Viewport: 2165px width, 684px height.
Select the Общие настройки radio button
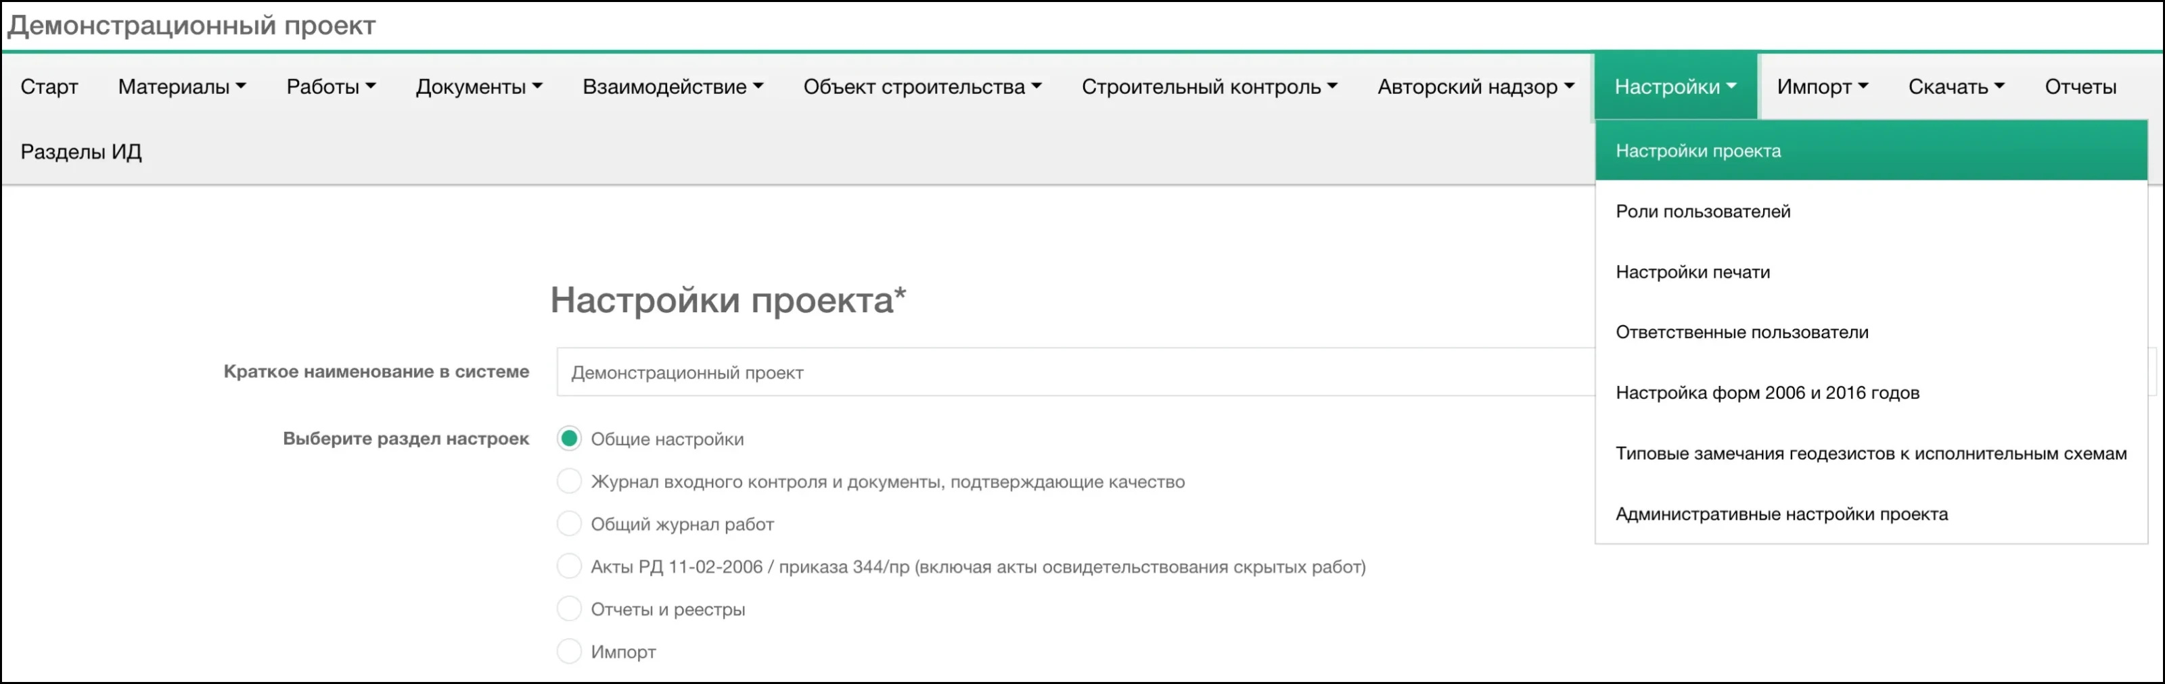[570, 439]
